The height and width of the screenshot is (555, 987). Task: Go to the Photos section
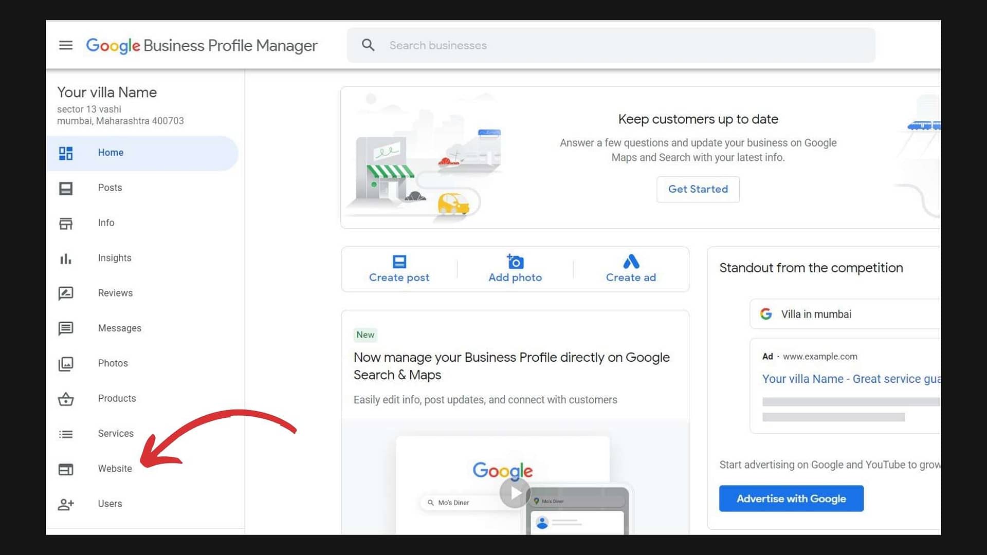pyautogui.click(x=142, y=363)
